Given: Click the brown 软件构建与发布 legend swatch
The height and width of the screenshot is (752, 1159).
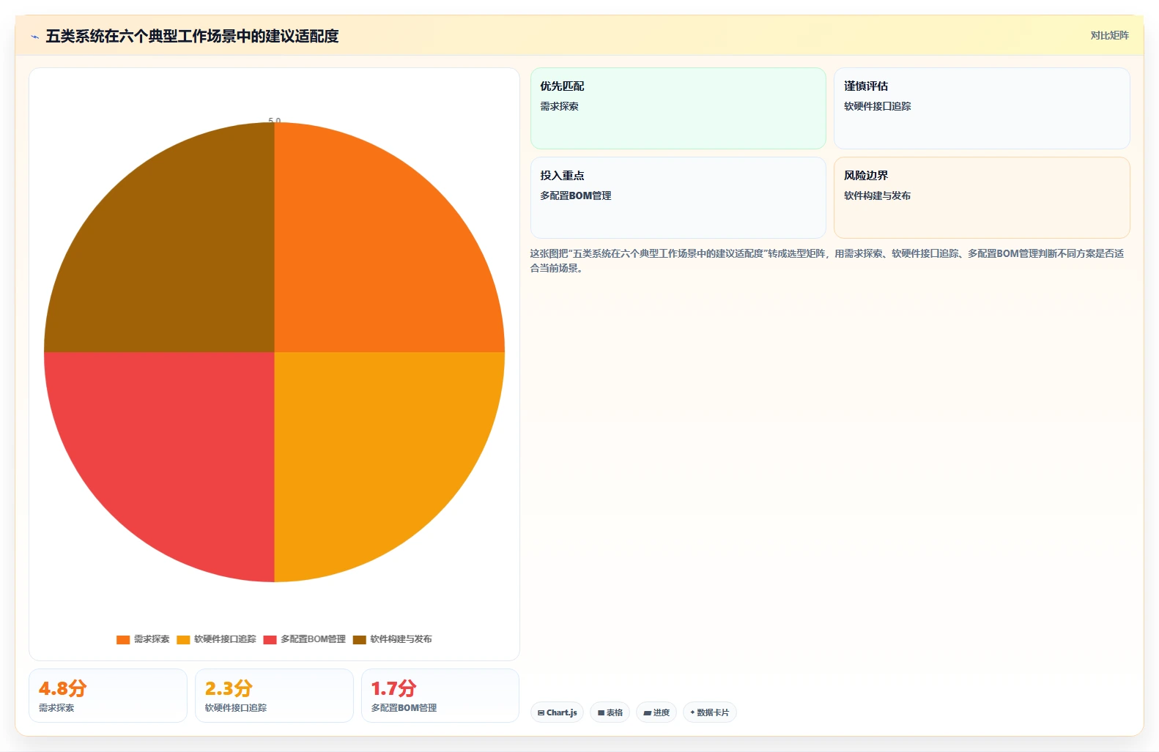Looking at the screenshot, I should 360,639.
